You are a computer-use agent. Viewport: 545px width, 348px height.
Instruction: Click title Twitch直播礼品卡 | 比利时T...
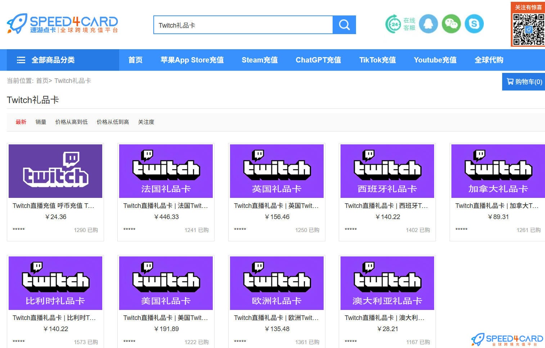(54, 318)
